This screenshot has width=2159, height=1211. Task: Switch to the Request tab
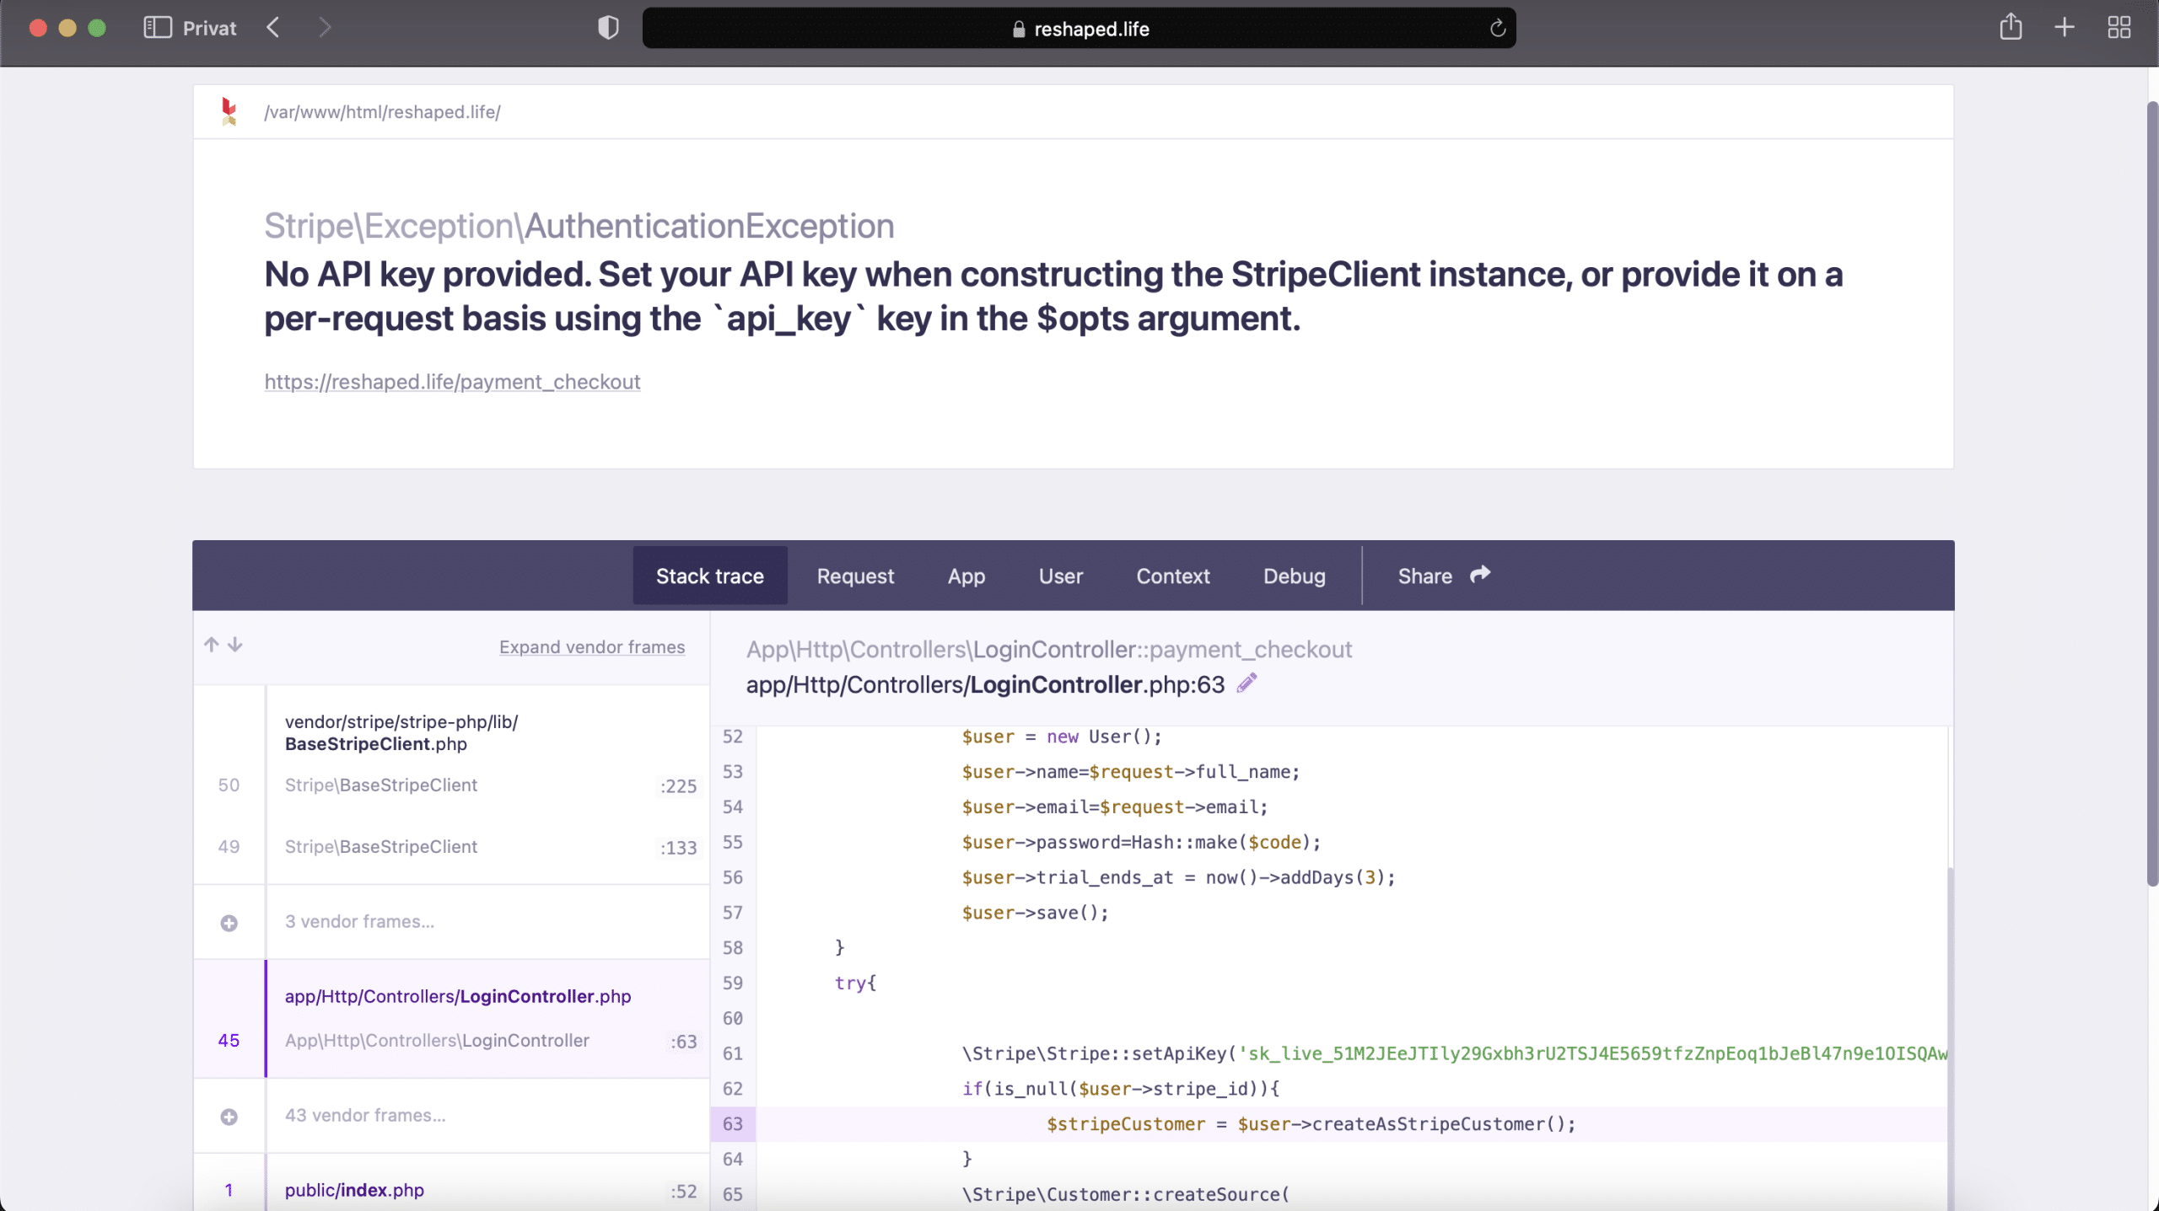[855, 576]
